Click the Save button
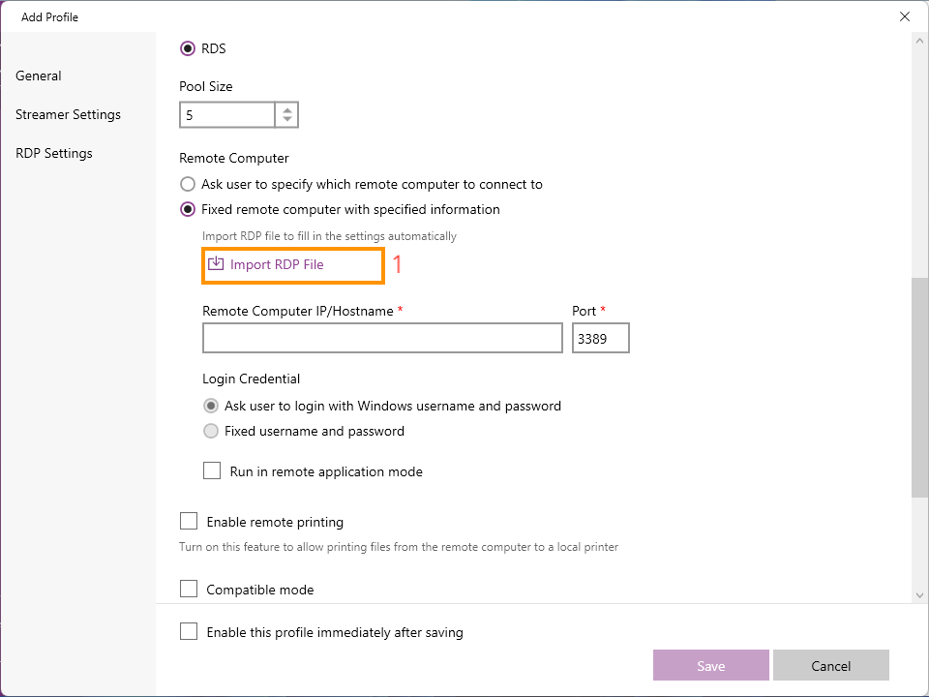 711,665
